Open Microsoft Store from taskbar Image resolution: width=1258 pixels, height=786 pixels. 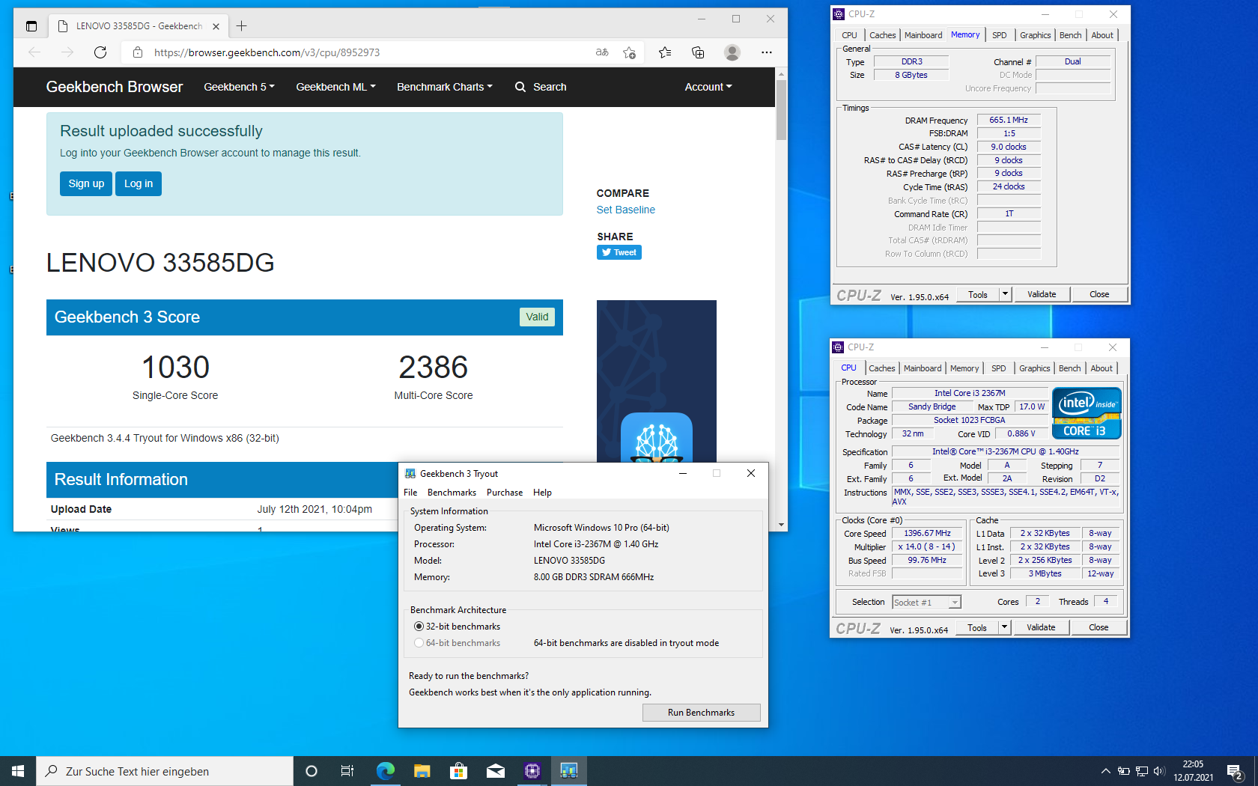(458, 771)
